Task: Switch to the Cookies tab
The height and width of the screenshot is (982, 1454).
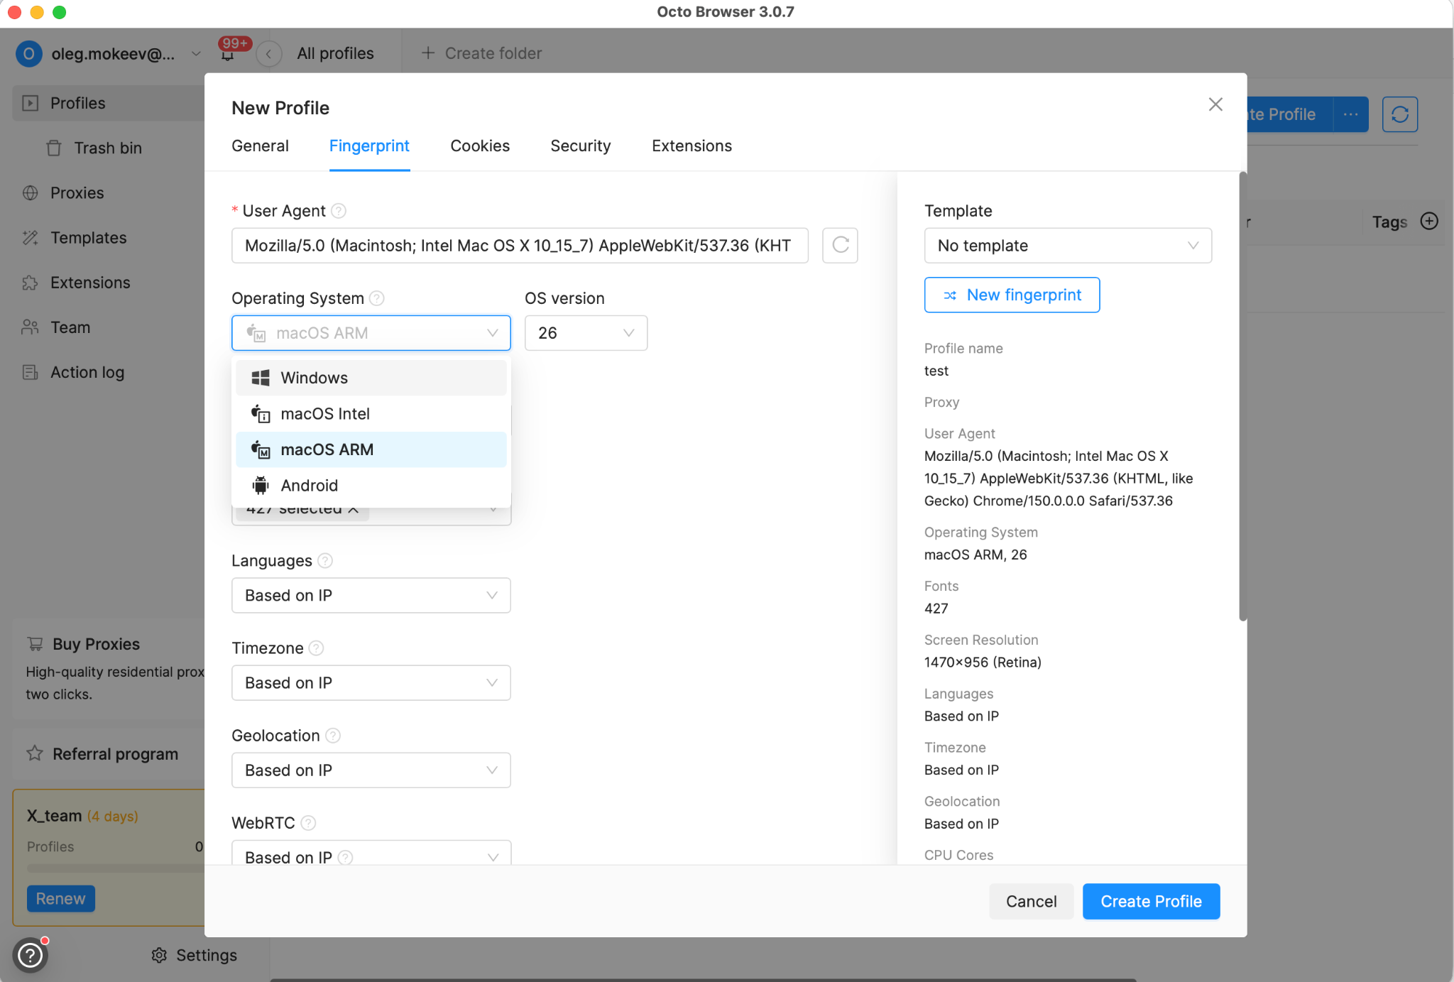Action: click(x=480, y=146)
